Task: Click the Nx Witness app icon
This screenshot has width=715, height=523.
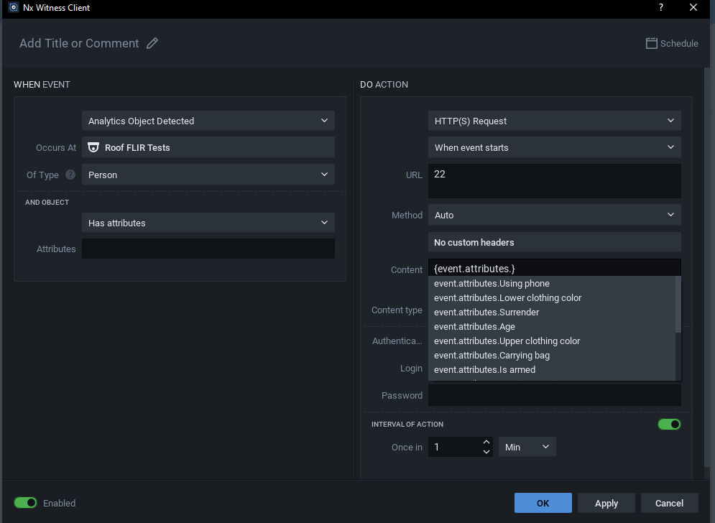Action: coord(14,7)
